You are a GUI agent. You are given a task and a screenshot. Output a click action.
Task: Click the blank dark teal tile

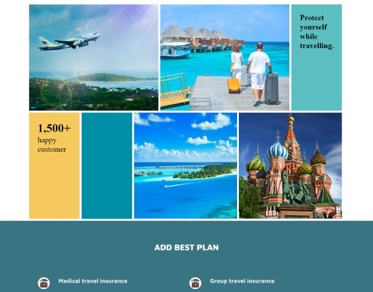(x=106, y=166)
